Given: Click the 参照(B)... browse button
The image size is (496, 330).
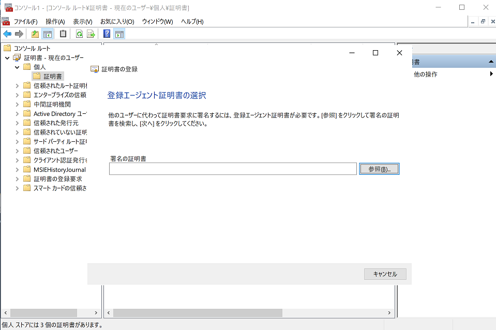Looking at the screenshot, I should [379, 169].
